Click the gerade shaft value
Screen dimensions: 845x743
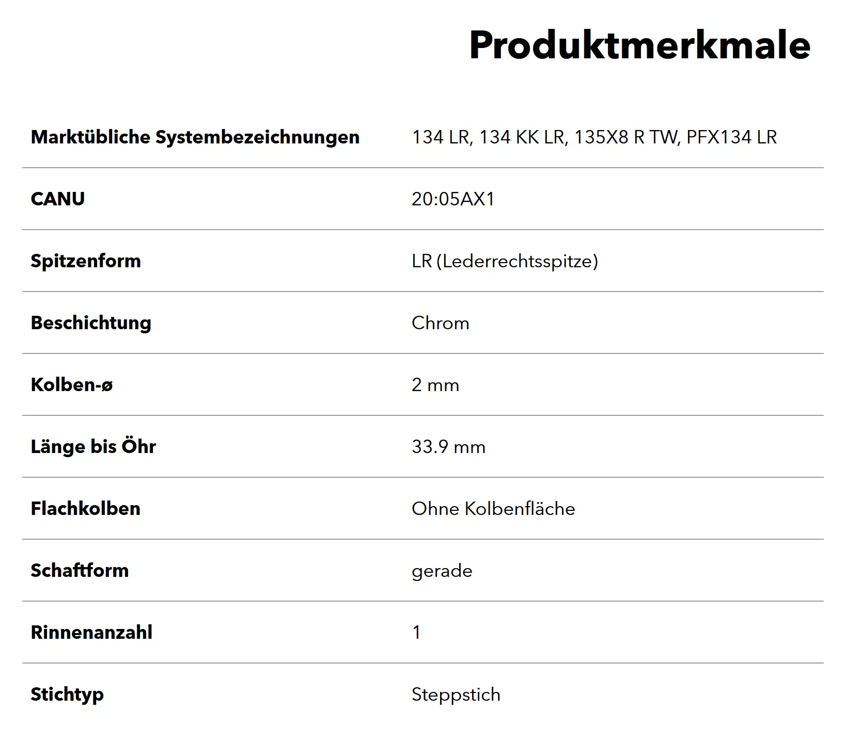(442, 572)
